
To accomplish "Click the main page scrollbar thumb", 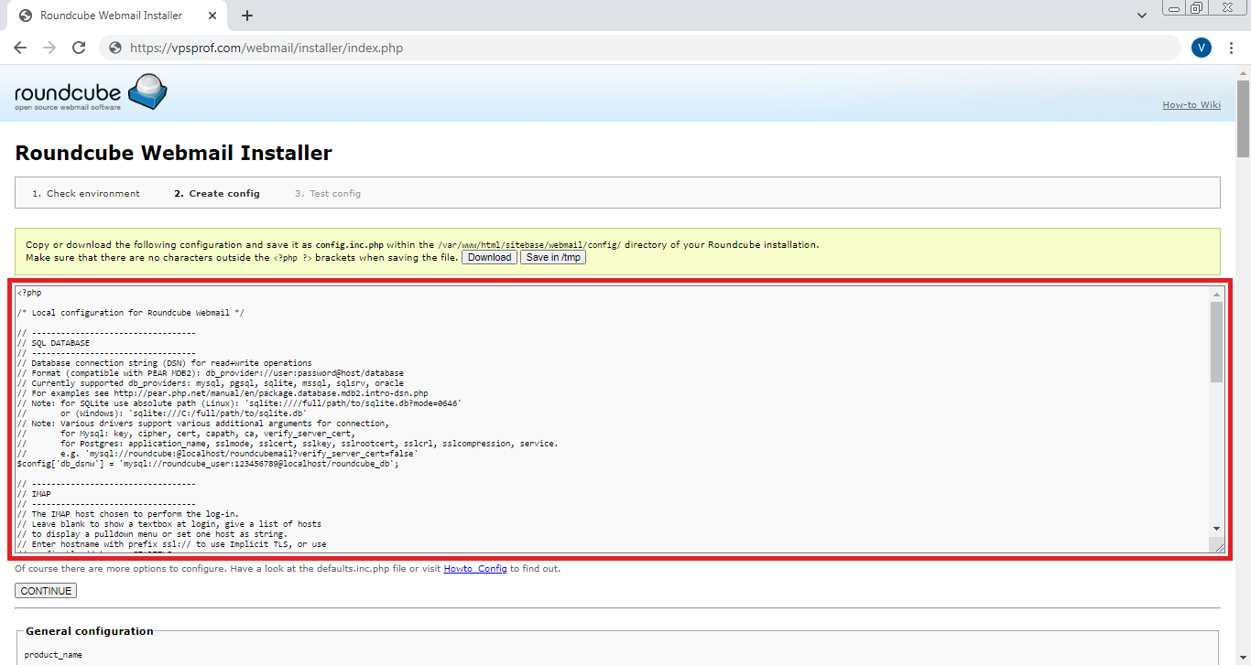I will click(x=1243, y=119).
